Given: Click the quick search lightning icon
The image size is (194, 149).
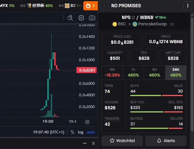Looking at the screenshot, I should click(70, 18).
